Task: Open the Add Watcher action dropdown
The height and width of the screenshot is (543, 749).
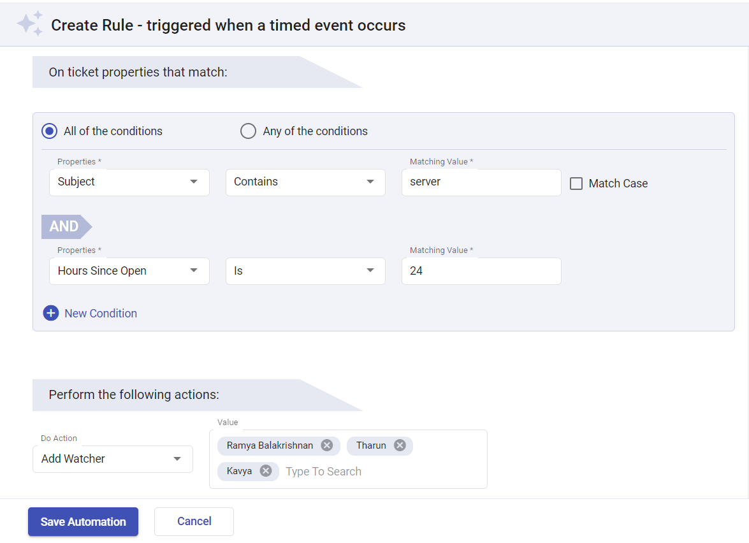Action: click(112, 459)
